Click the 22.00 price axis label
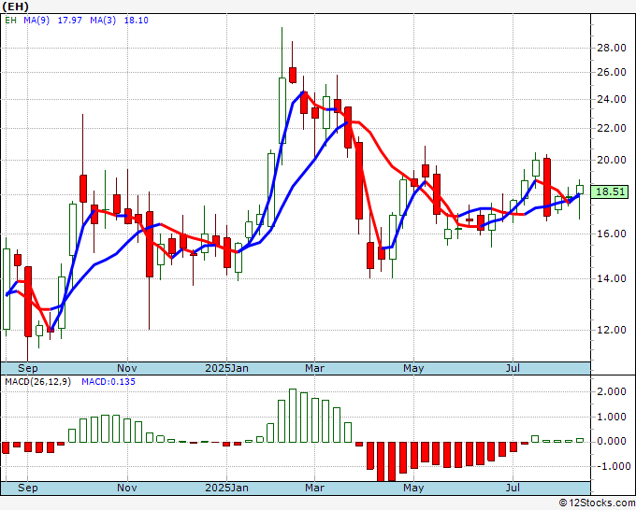This screenshot has width=636, height=510. pos(612,128)
